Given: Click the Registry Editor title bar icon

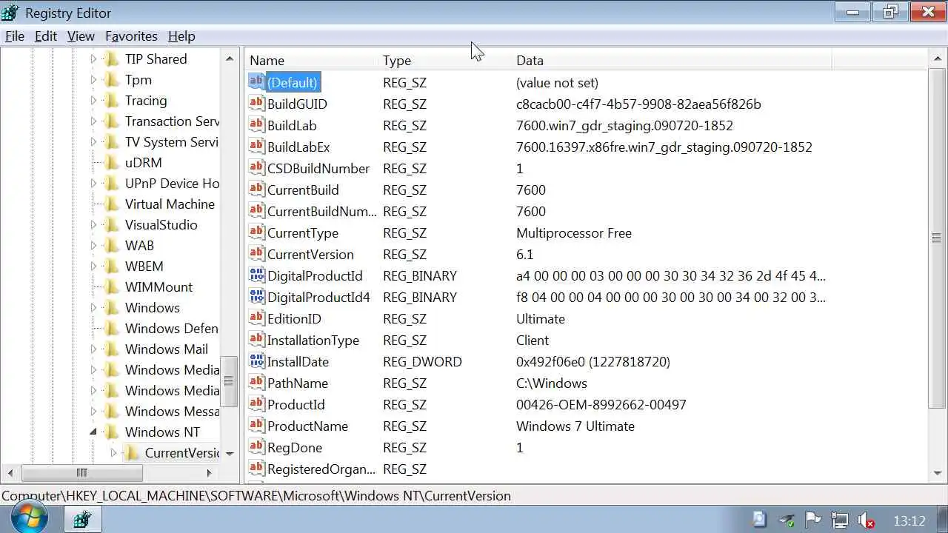Looking at the screenshot, I should click(x=11, y=13).
